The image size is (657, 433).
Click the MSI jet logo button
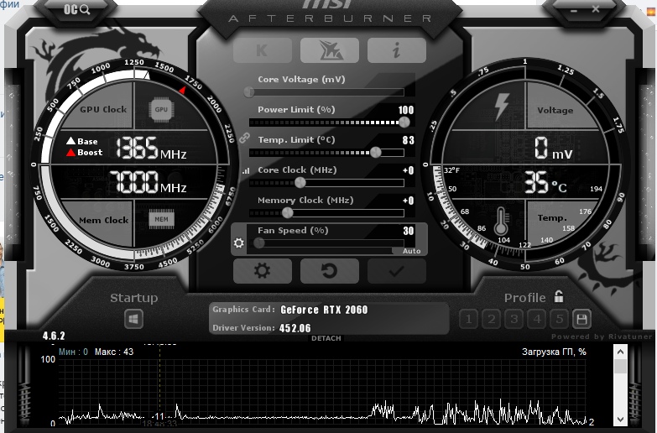tap(330, 50)
